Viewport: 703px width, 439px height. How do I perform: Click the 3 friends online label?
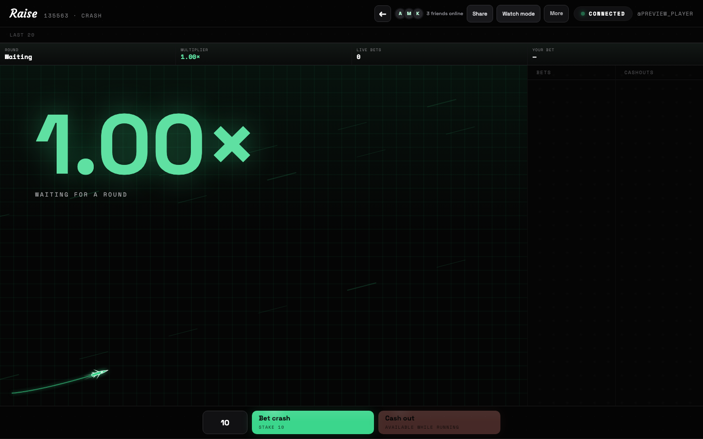click(445, 14)
